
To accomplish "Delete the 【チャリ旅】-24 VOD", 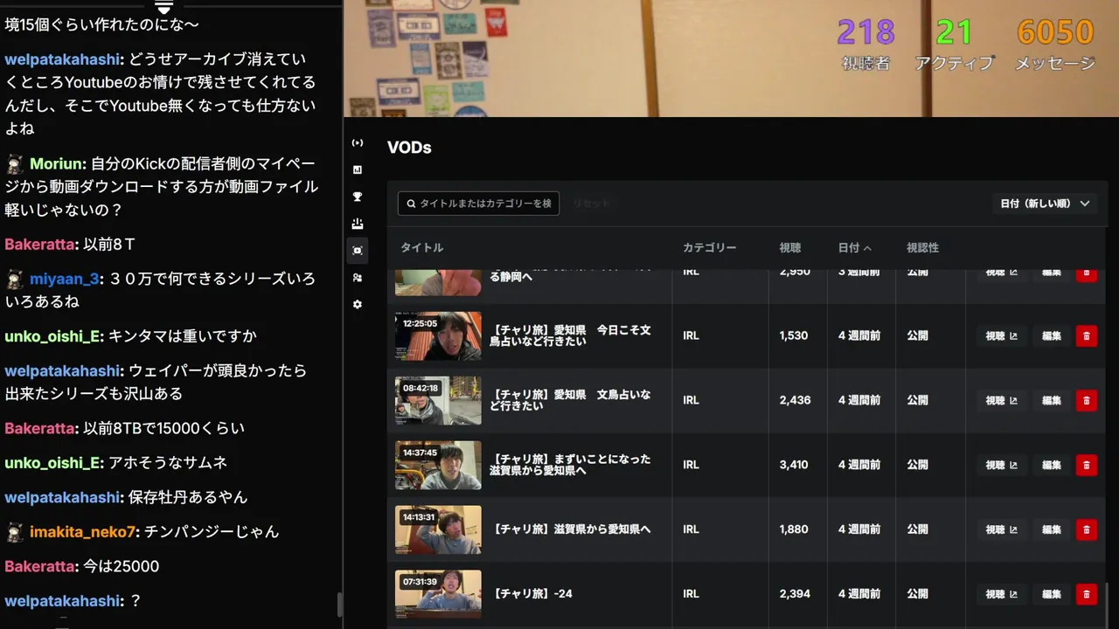I will click(1087, 594).
